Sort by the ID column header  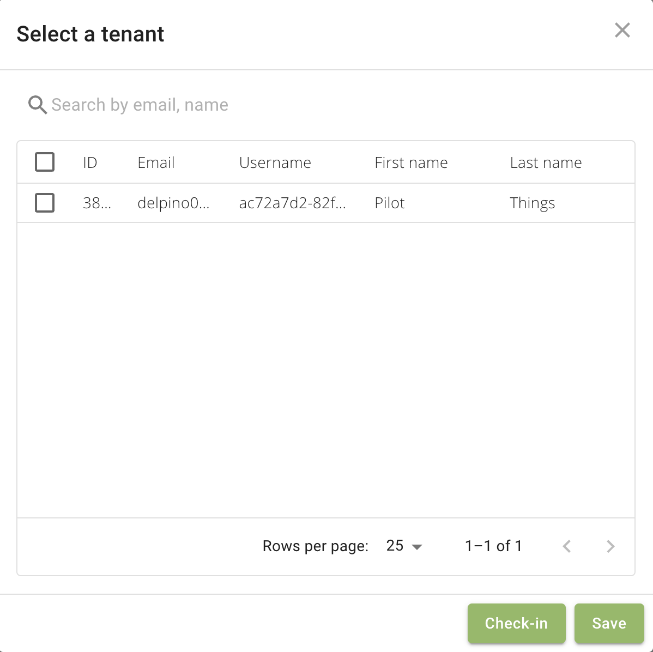point(90,162)
